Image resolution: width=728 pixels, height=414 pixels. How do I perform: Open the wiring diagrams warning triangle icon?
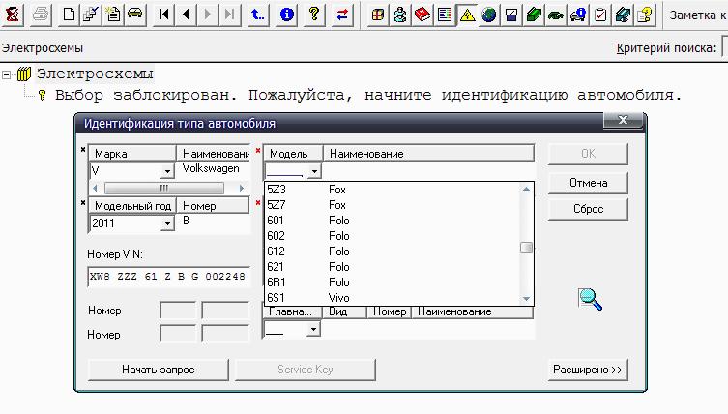click(467, 15)
